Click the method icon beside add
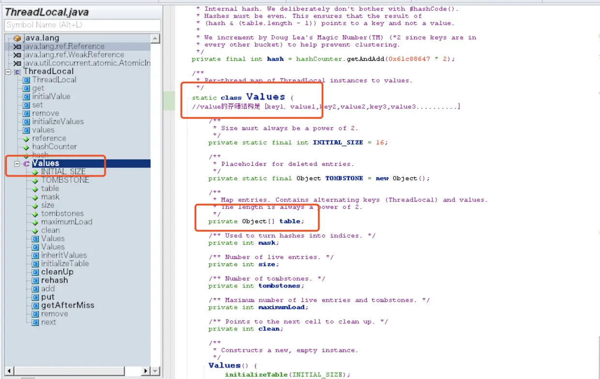Viewport: 600px width, 379px height. [x=35, y=289]
